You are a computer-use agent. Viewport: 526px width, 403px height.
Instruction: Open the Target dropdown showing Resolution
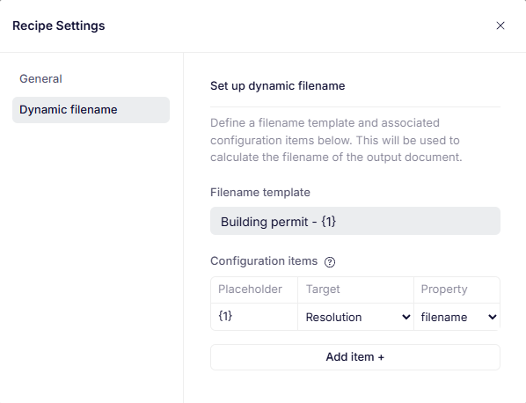point(356,317)
